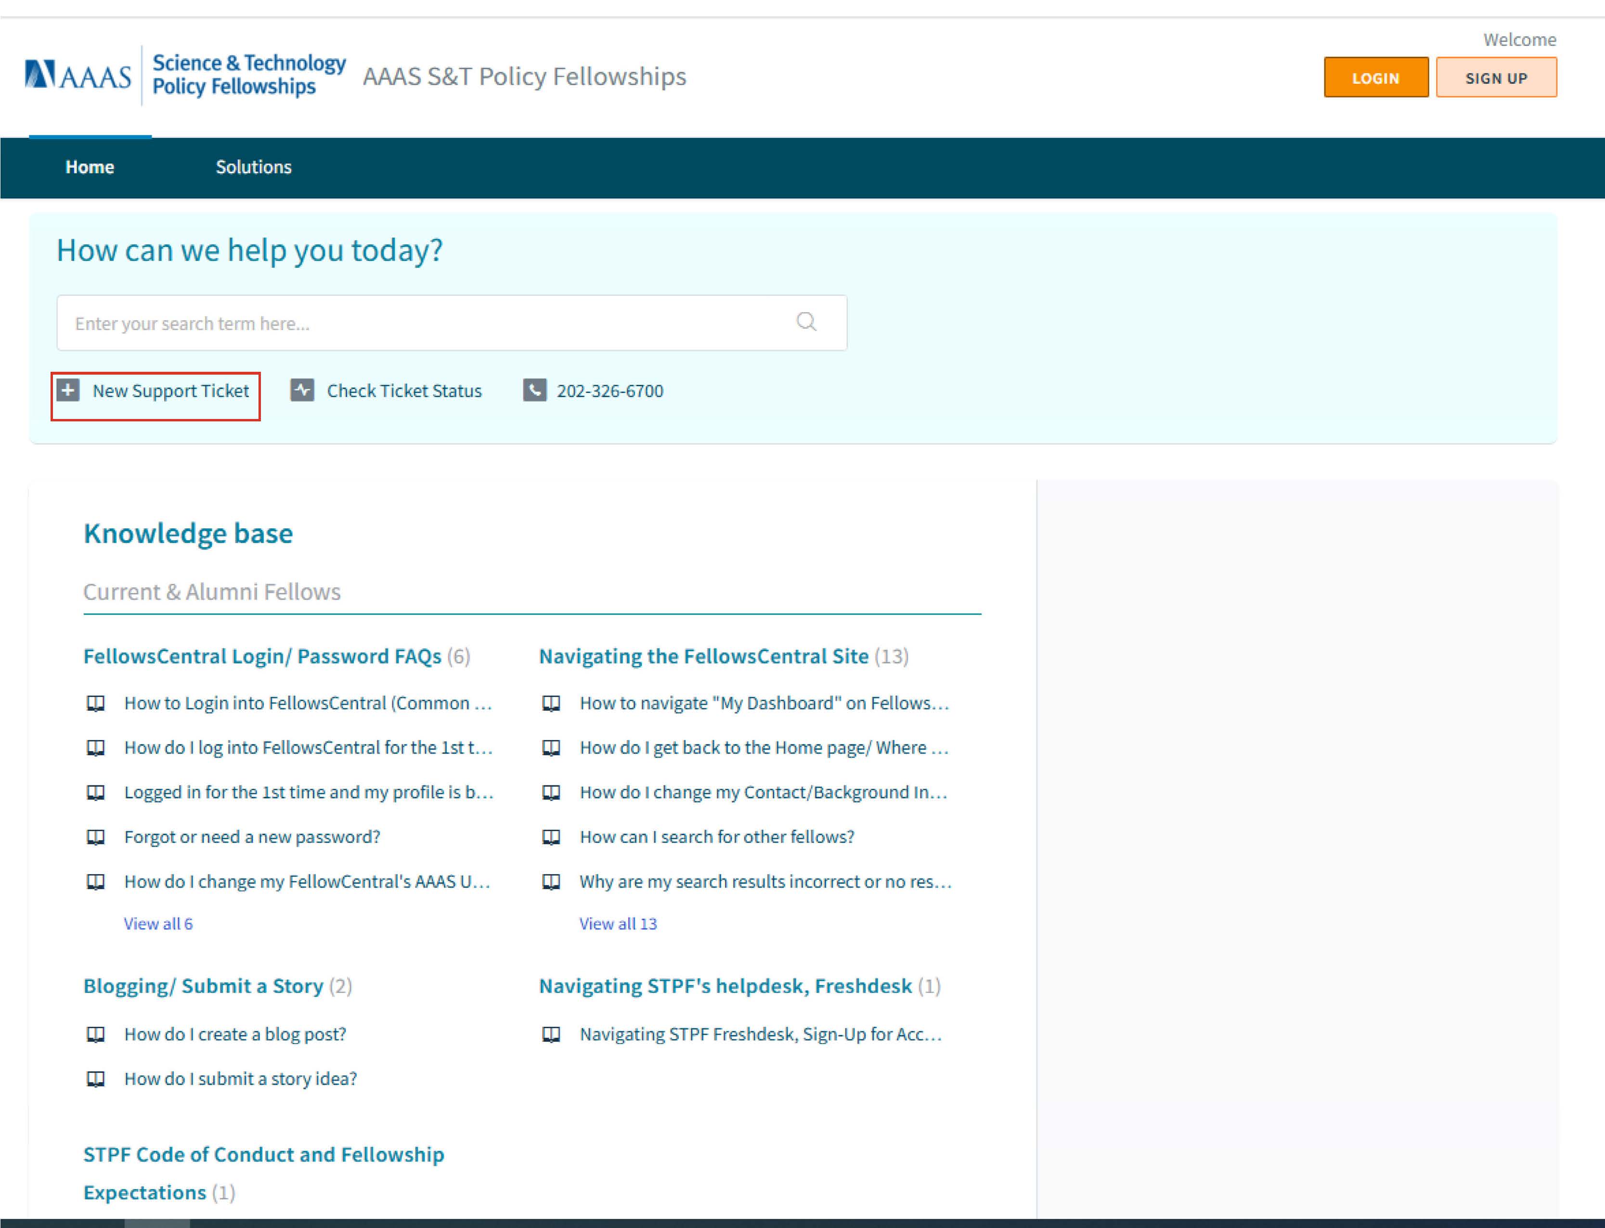This screenshot has width=1605, height=1228.
Task: Click the AAAS logo in the header
Action: [78, 75]
